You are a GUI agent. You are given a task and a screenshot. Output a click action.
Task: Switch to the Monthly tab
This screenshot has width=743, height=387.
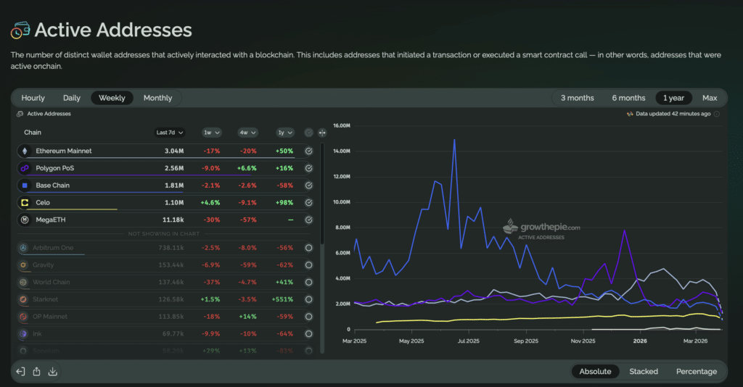[x=157, y=98]
